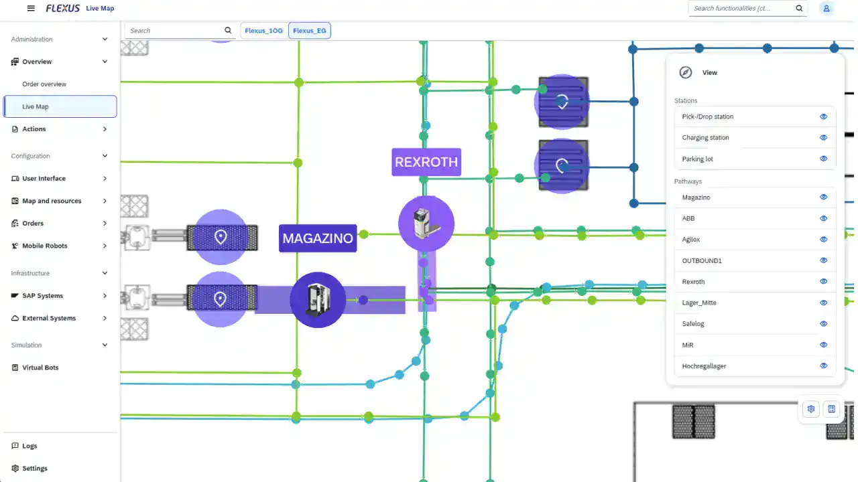Collapse the Infrastructure section

click(105, 273)
